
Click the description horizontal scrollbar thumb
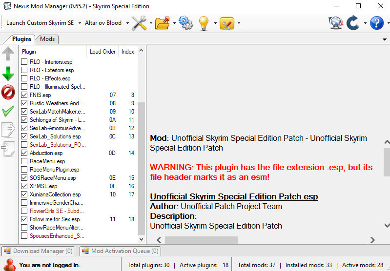201,240
